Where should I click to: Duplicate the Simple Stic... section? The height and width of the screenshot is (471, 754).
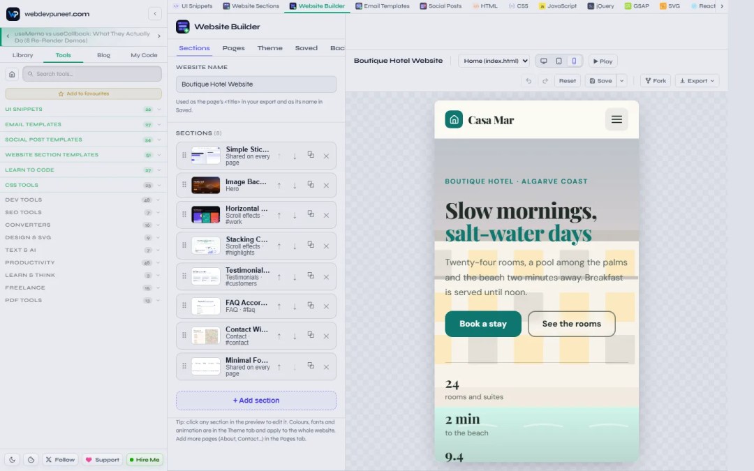[x=311, y=155]
